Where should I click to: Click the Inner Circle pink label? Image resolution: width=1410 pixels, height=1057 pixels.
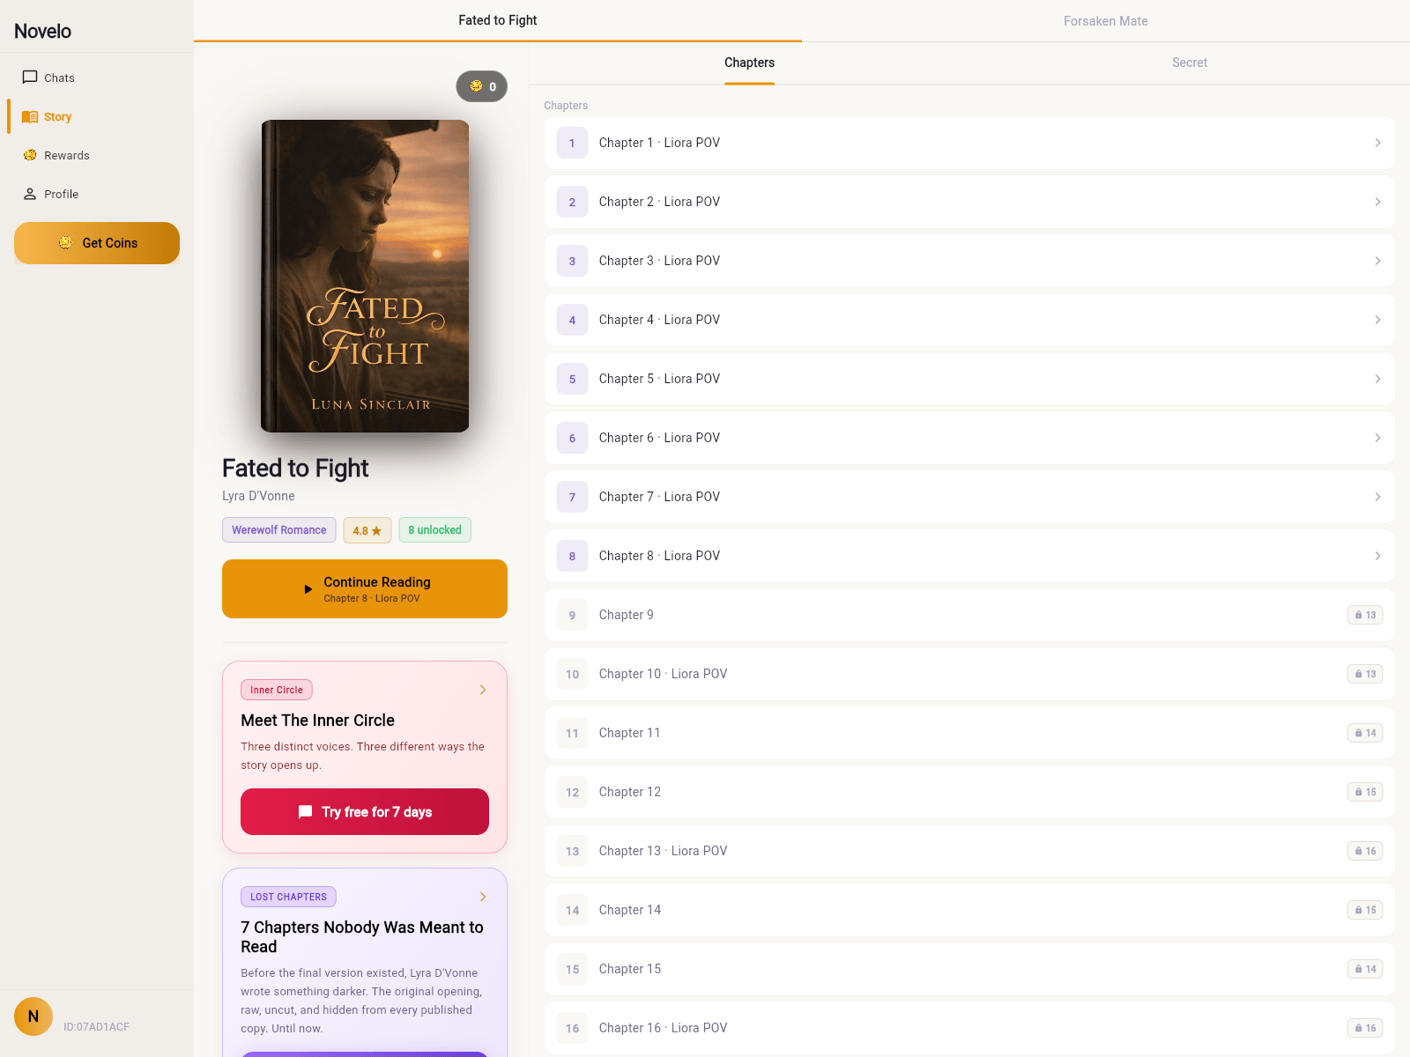point(277,690)
